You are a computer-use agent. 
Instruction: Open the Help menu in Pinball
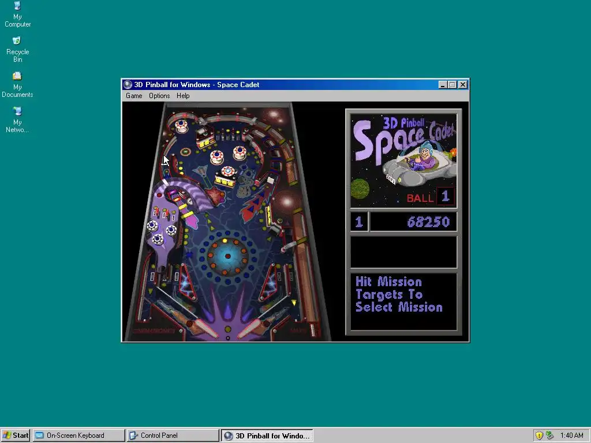click(183, 96)
